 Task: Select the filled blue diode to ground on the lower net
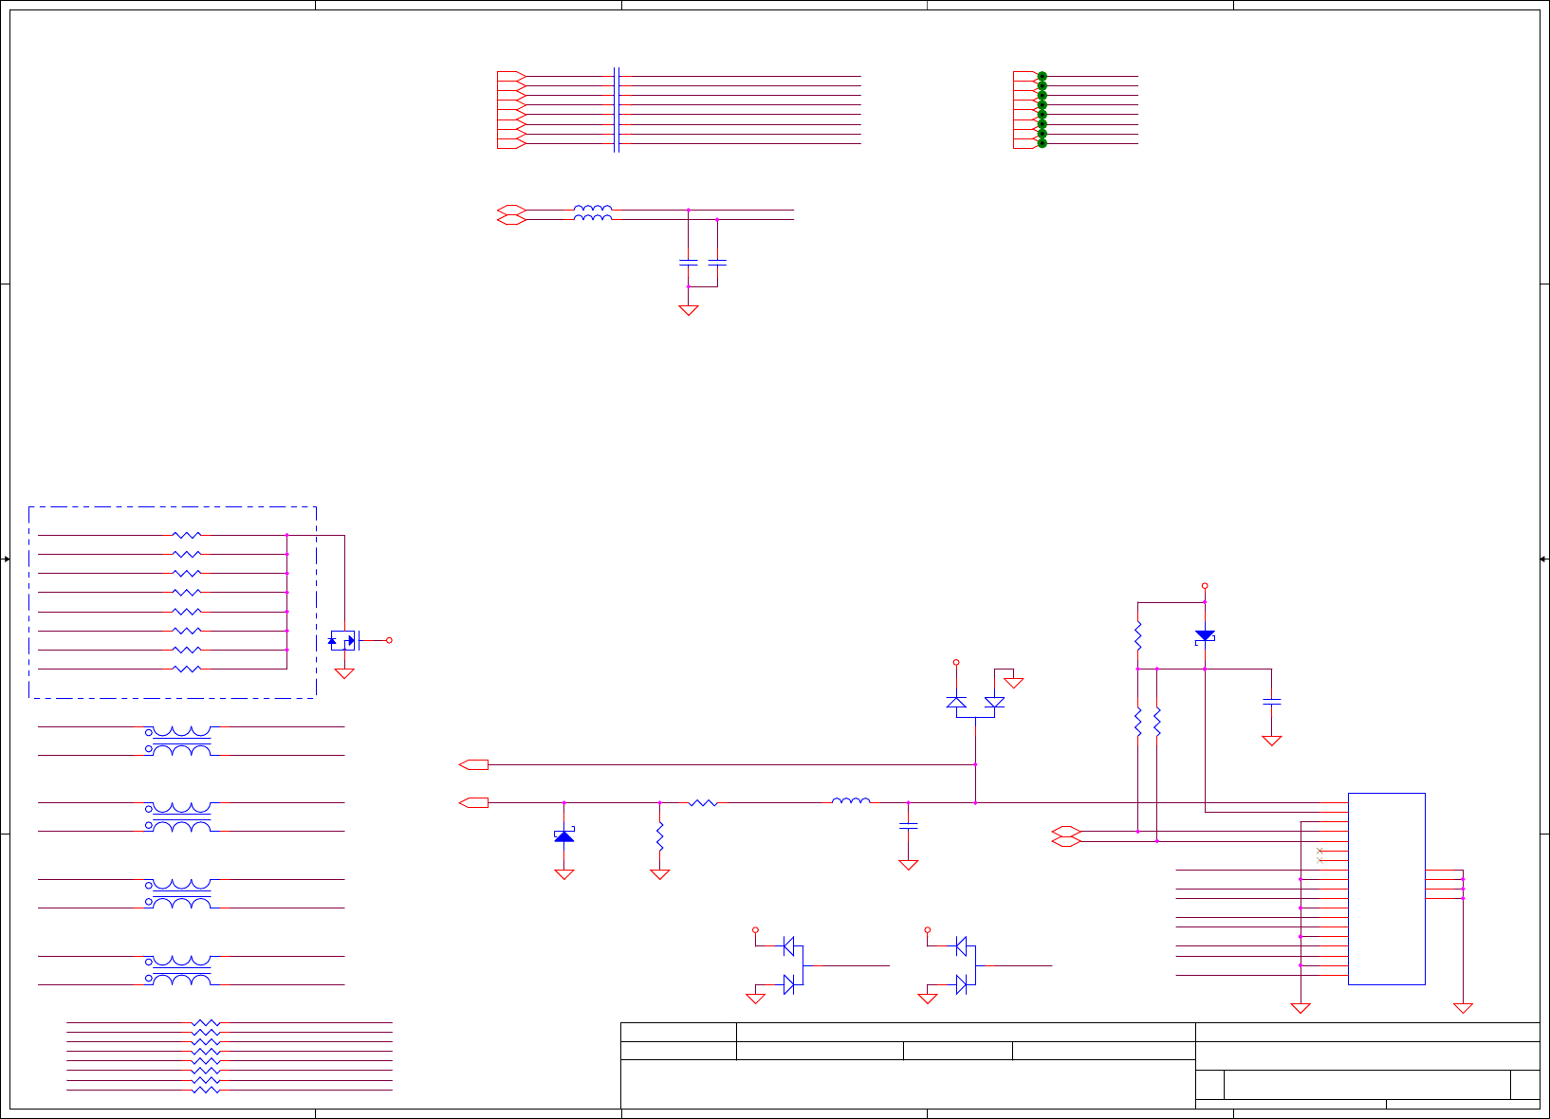coord(564,835)
